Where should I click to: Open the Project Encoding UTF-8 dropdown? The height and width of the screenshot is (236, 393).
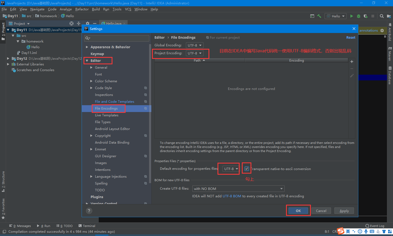pyautogui.click(x=195, y=53)
